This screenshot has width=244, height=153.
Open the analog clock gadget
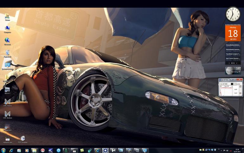tap(233, 14)
